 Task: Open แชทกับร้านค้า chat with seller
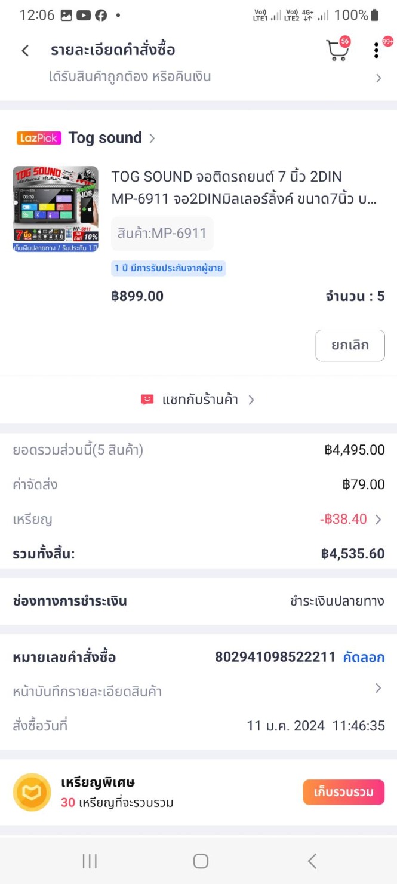pyautogui.click(x=200, y=400)
